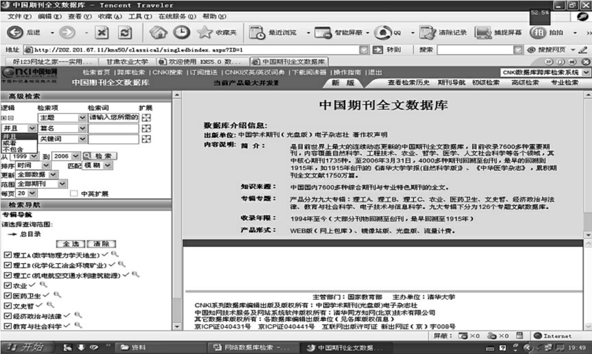Open the 篇名 search field dropdown
The width and height of the screenshot is (592, 354).
tap(82, 128)
